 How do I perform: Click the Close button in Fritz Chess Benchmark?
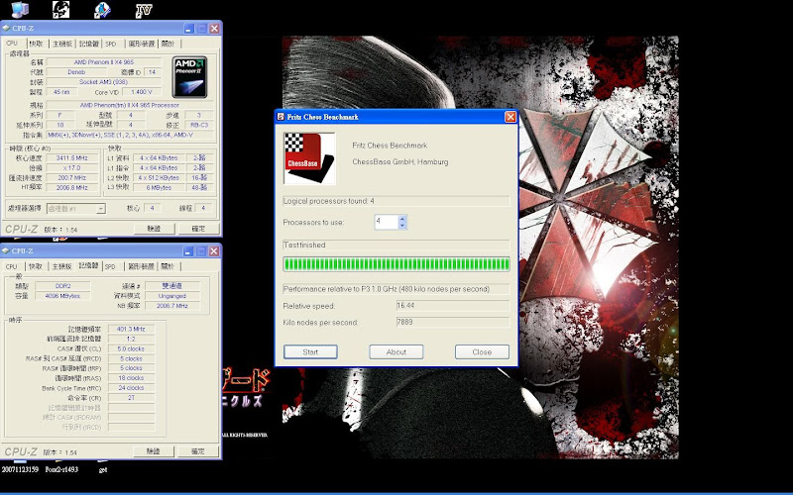[482, 352]
